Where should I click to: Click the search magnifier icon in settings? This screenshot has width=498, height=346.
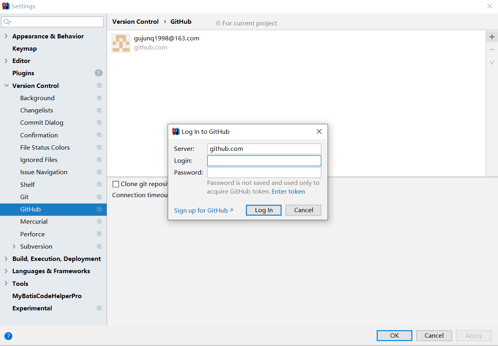coord(7,22)
